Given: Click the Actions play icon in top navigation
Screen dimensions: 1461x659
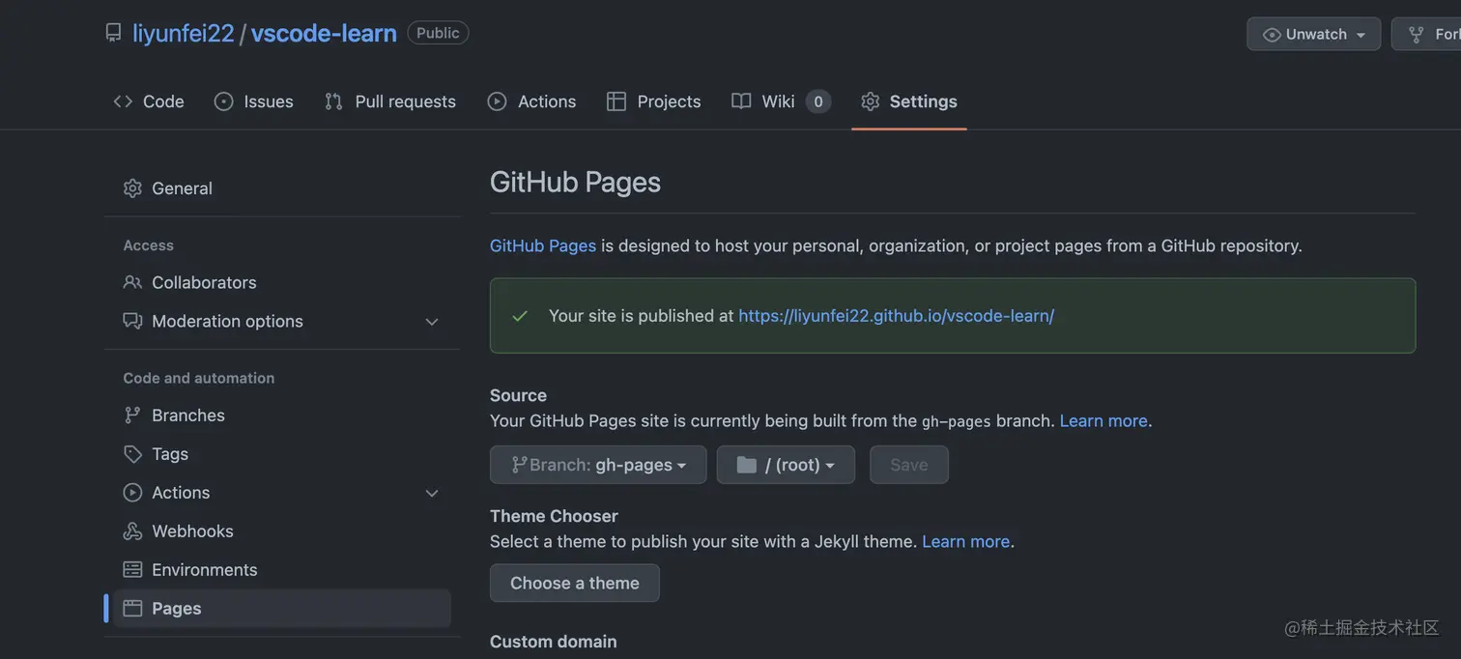Looking at the screenshot, I should (497, 101).
